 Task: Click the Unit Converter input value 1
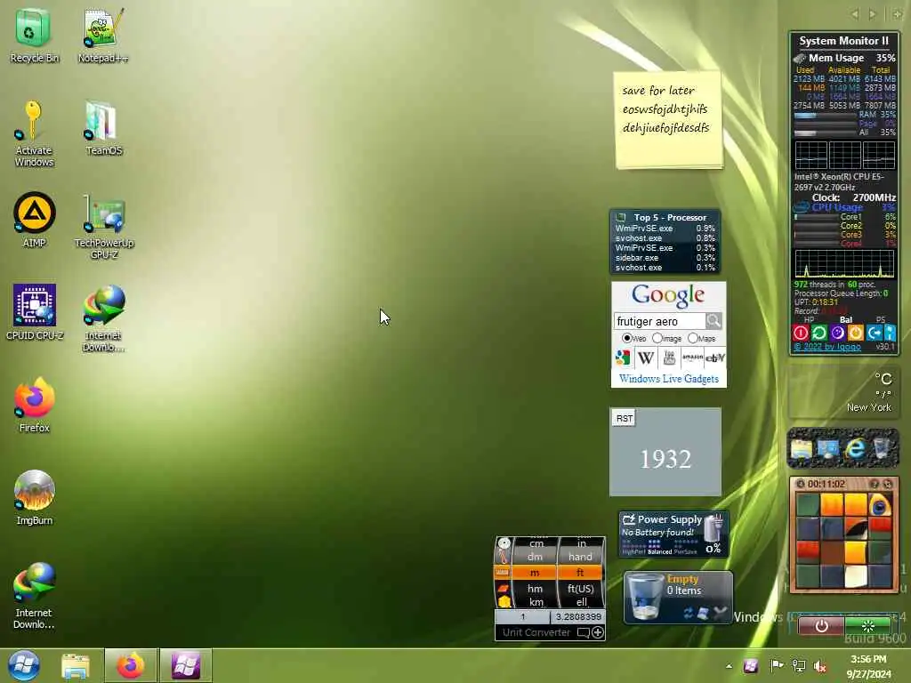[x=522, y=617]
